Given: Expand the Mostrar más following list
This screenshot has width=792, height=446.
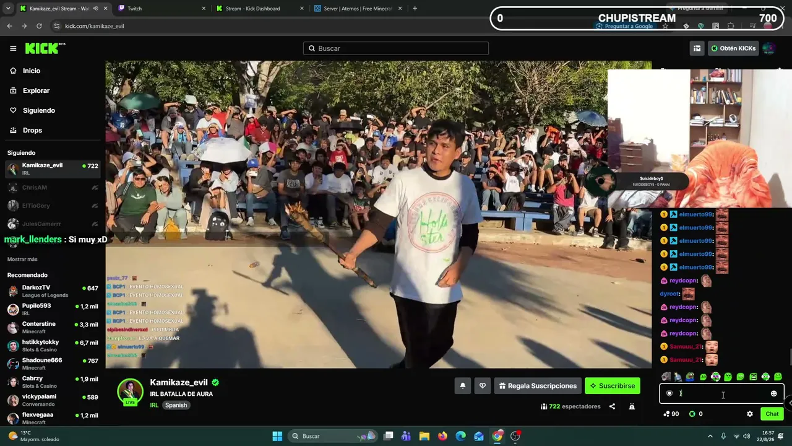Looking at the screenshot, I should point(22,259).
